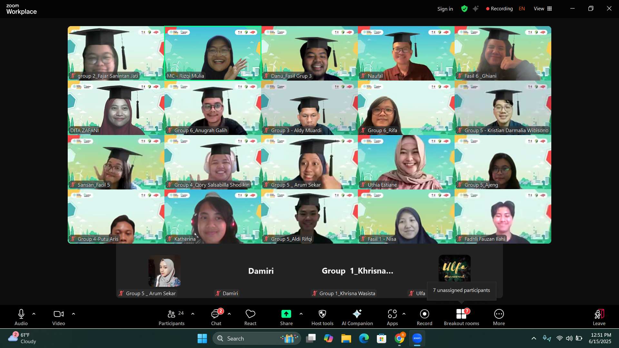Open Host tools shield icon
The height and width of the screenshot is (348, 619).
(322, 317)
